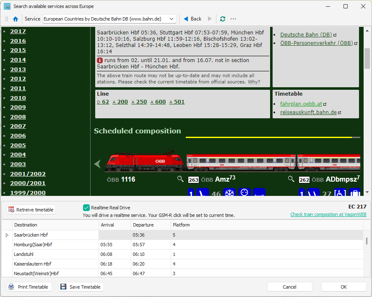Click the Departure column header

151,225
